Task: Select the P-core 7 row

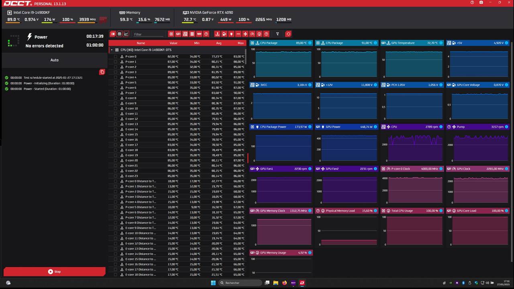Action: coord(177,93)
